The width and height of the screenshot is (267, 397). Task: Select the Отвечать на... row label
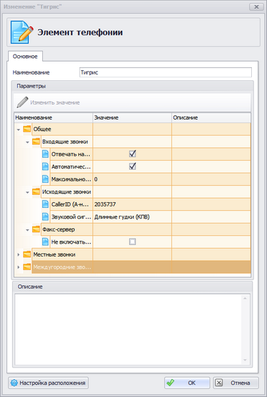[x=70, y=154]
